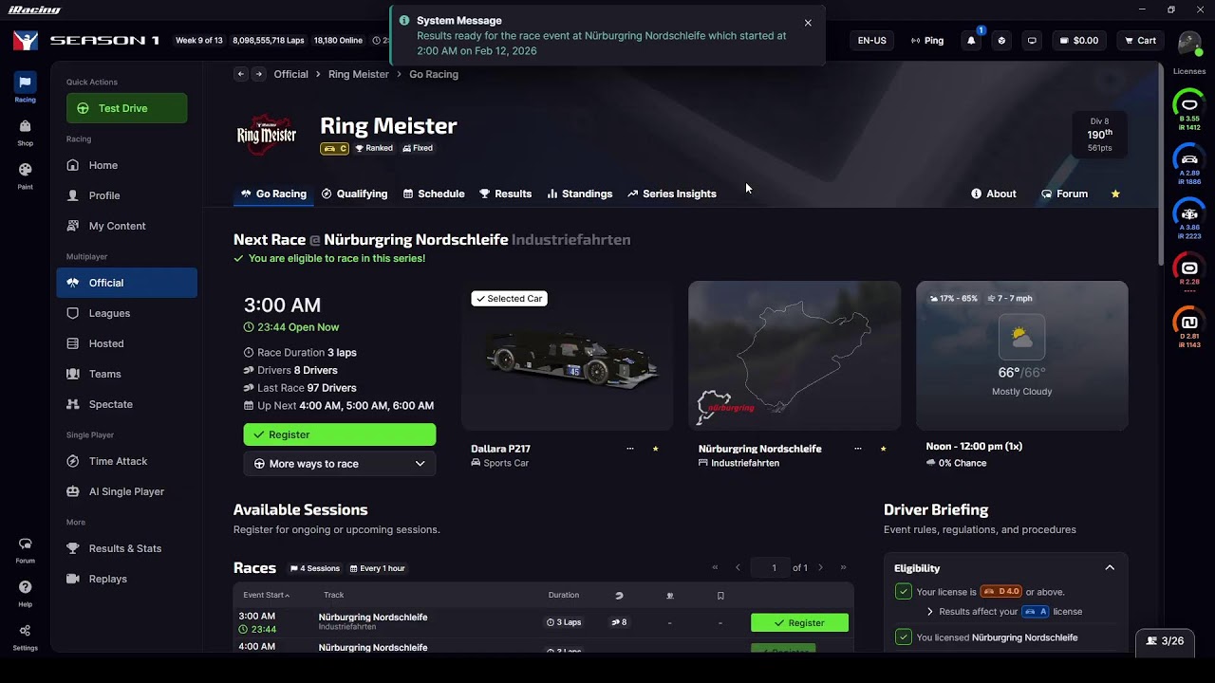
Task: Close the System Message notification
Action: coord(808,23)
